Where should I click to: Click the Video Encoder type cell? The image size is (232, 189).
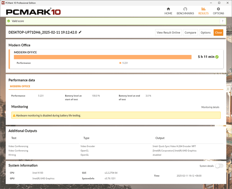(88, 146)
